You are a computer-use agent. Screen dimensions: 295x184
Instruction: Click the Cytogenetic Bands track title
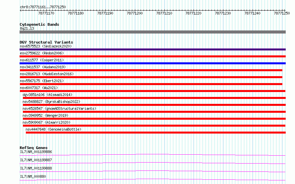tap(39, 24)
